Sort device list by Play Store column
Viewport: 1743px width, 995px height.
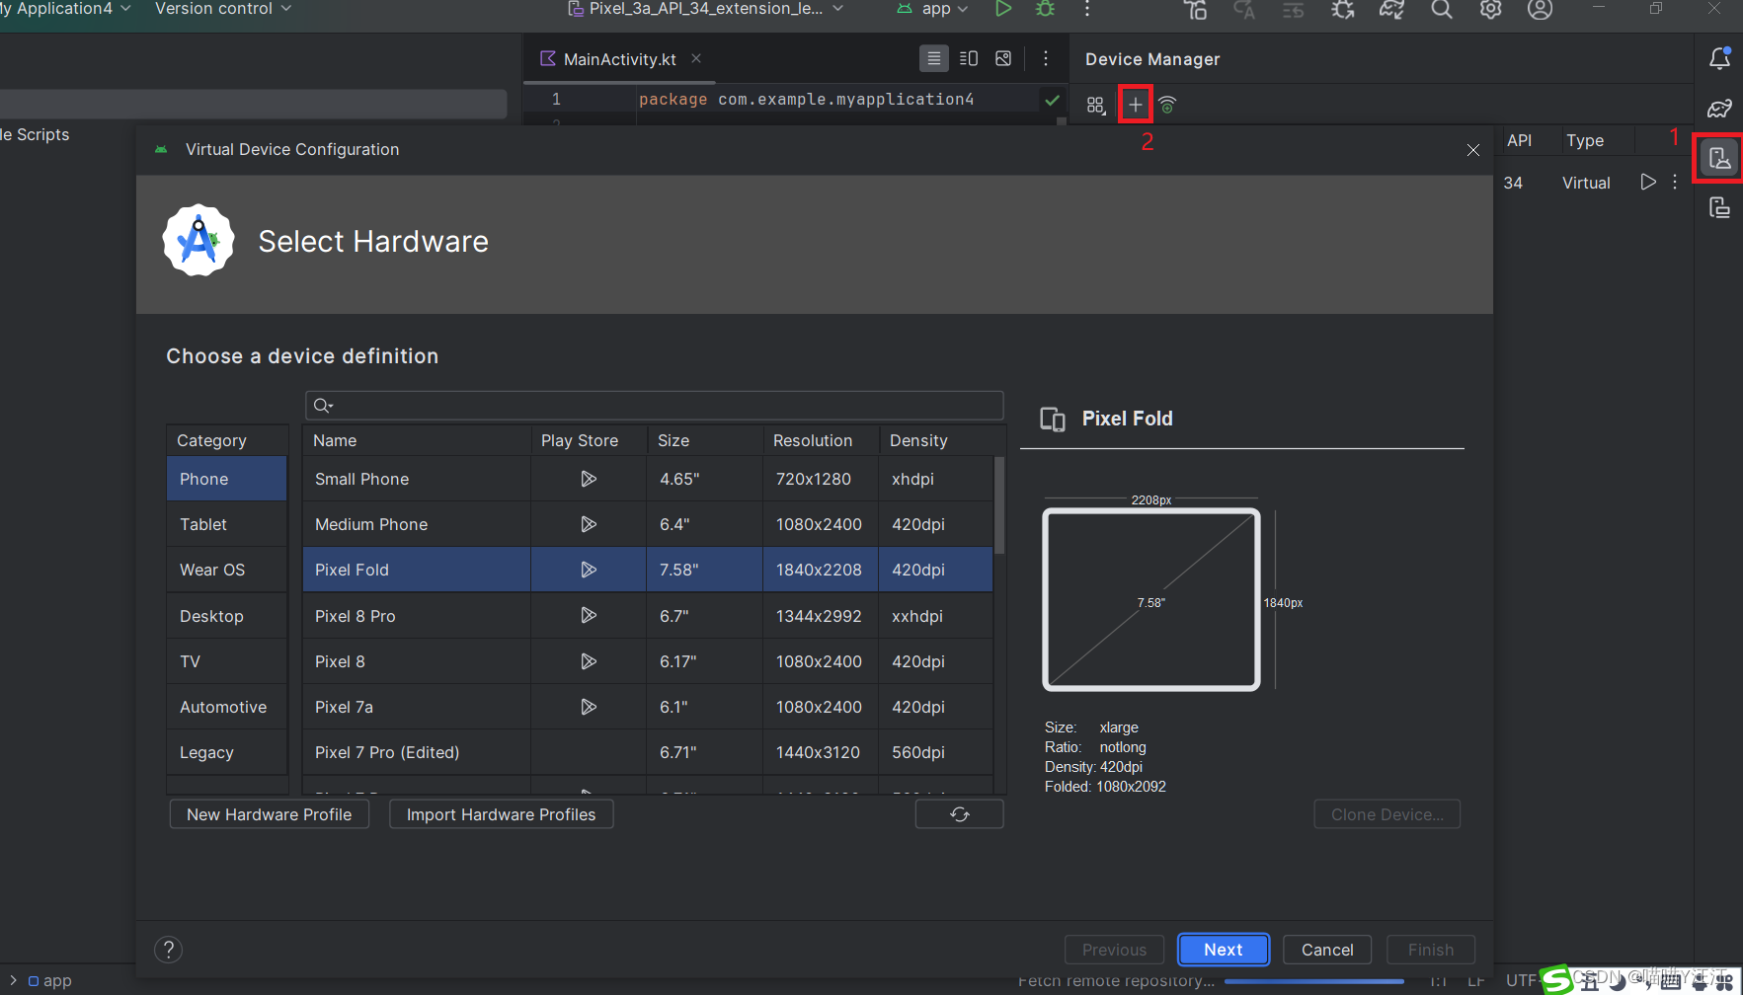(x=589, y=440)
